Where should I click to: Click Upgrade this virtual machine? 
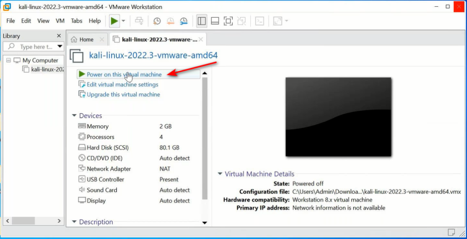click(x=123, y=95)
